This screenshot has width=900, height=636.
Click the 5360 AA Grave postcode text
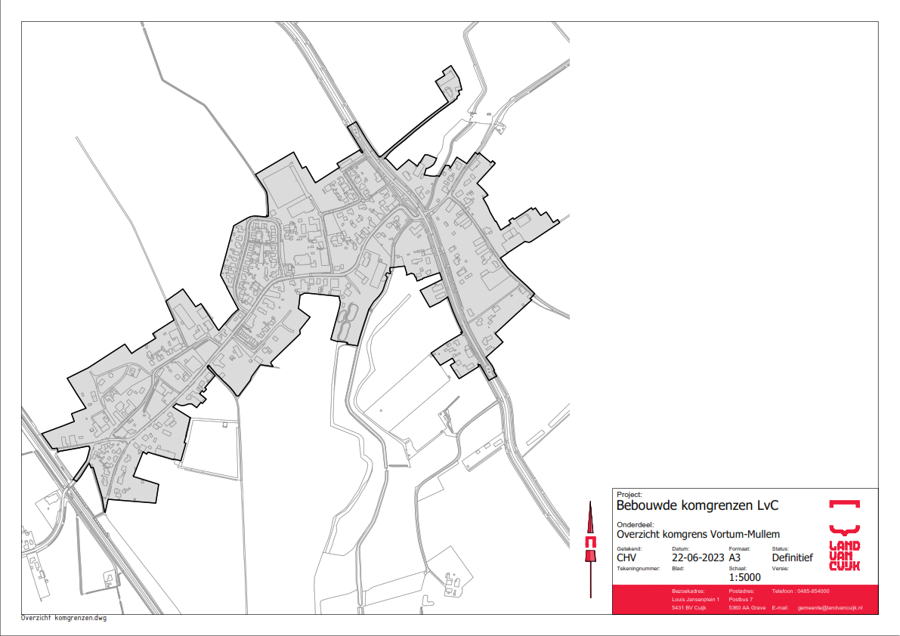[747, 607]
